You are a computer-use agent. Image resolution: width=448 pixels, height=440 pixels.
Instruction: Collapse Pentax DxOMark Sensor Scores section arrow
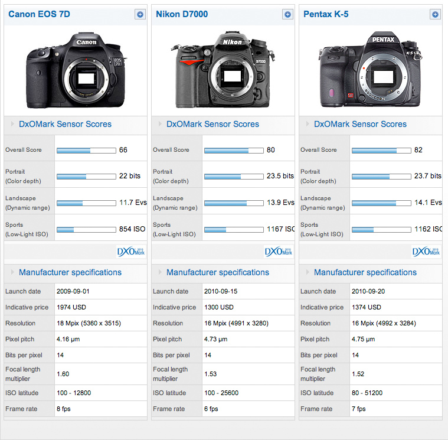(307, 124)
